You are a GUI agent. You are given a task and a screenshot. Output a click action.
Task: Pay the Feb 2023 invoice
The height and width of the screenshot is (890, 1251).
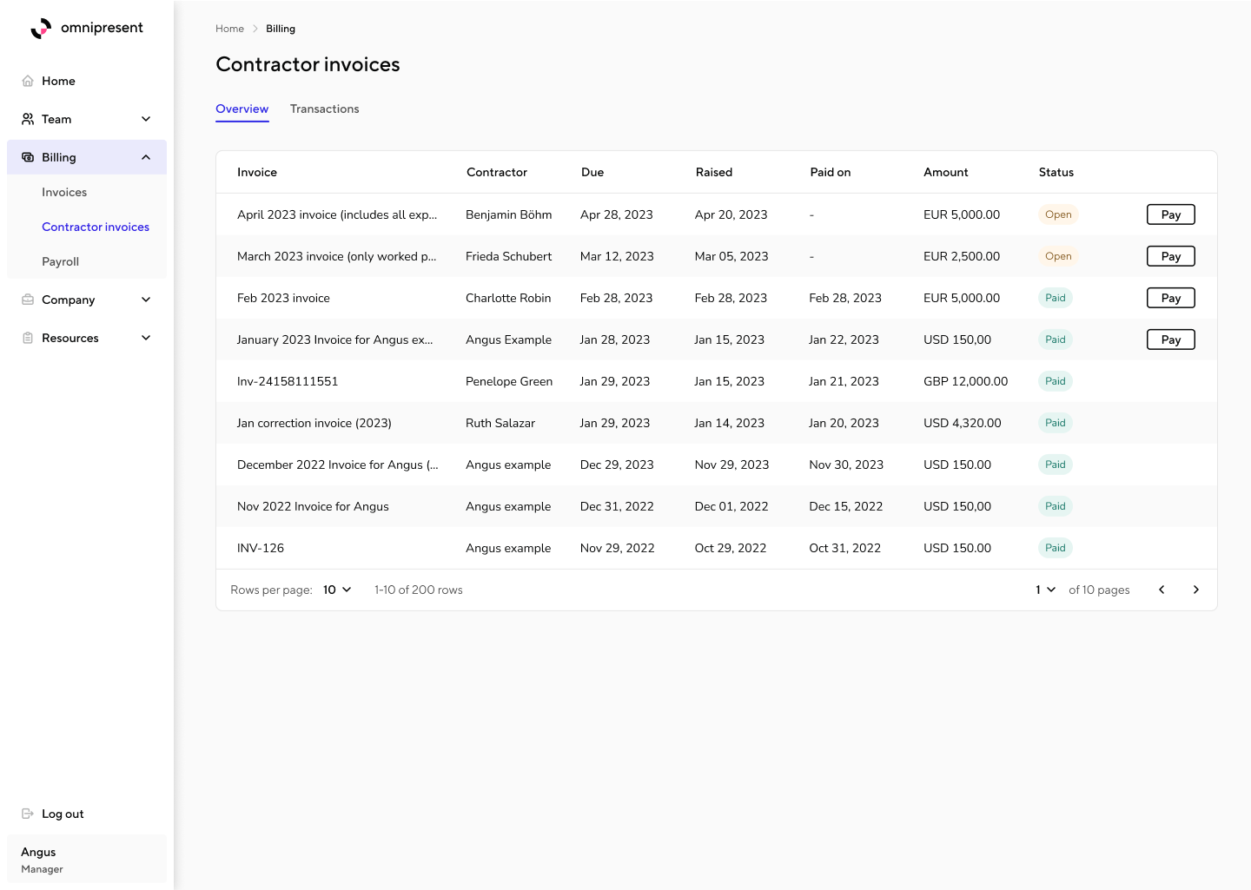point(1171,298)
